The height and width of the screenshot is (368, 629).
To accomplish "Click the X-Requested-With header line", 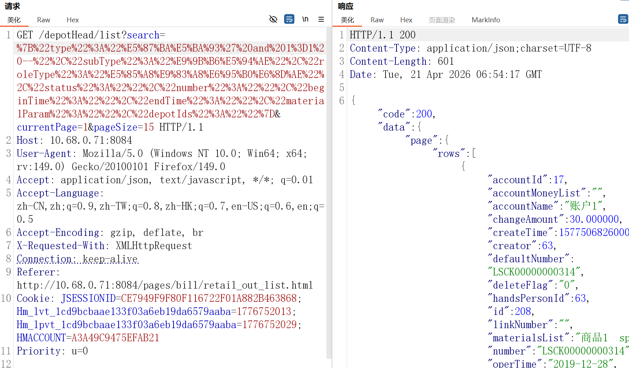I will tap(104, 246).
